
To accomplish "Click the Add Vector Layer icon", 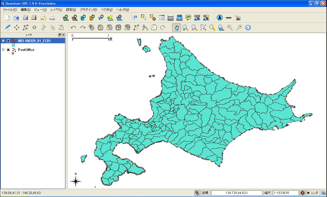I will click(66, 18).
